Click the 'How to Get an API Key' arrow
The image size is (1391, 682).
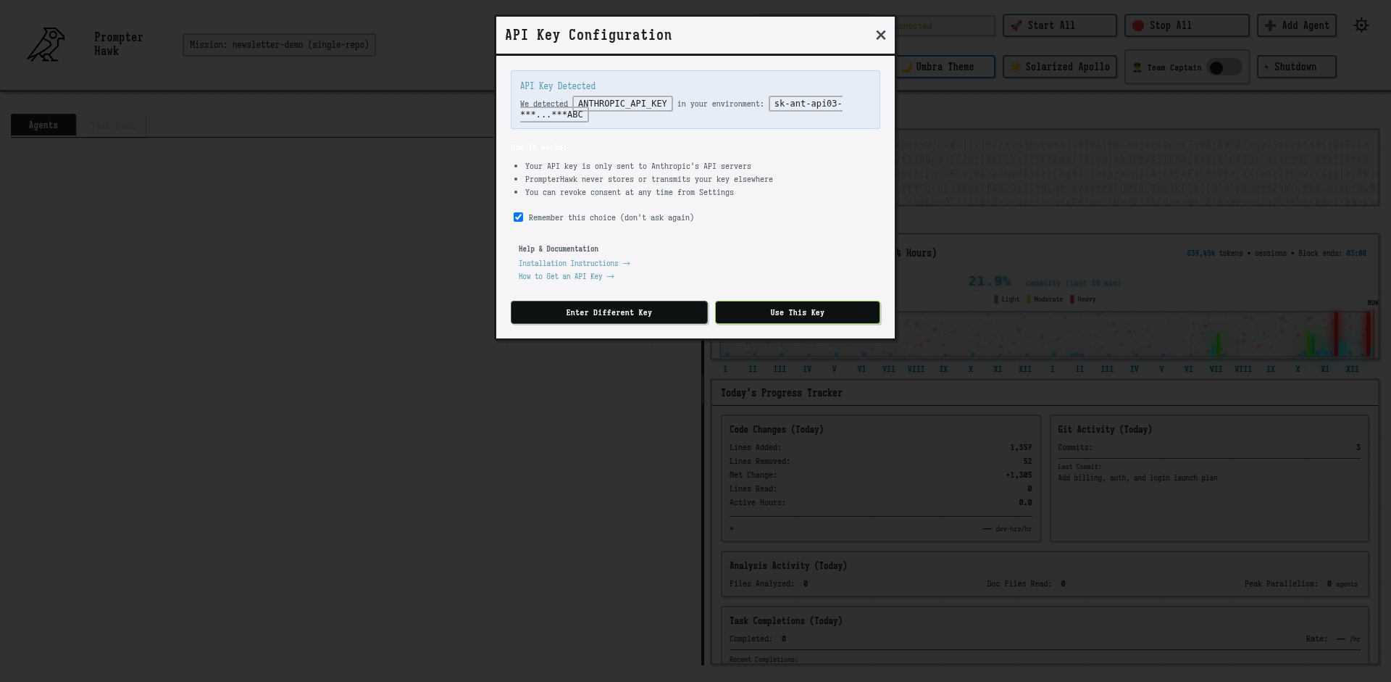(x=611, y=276)
